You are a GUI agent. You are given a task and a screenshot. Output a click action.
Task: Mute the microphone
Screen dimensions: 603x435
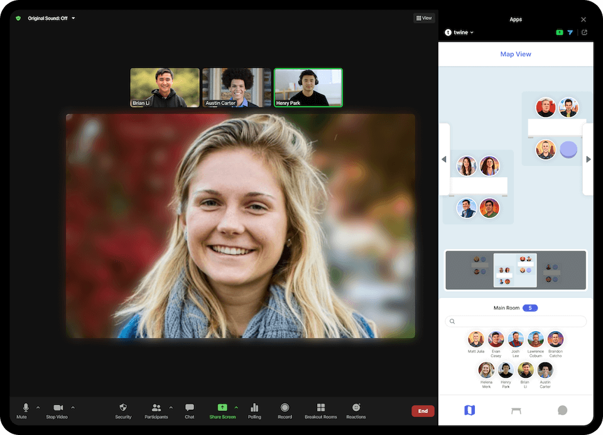click(x=26, y=408)
